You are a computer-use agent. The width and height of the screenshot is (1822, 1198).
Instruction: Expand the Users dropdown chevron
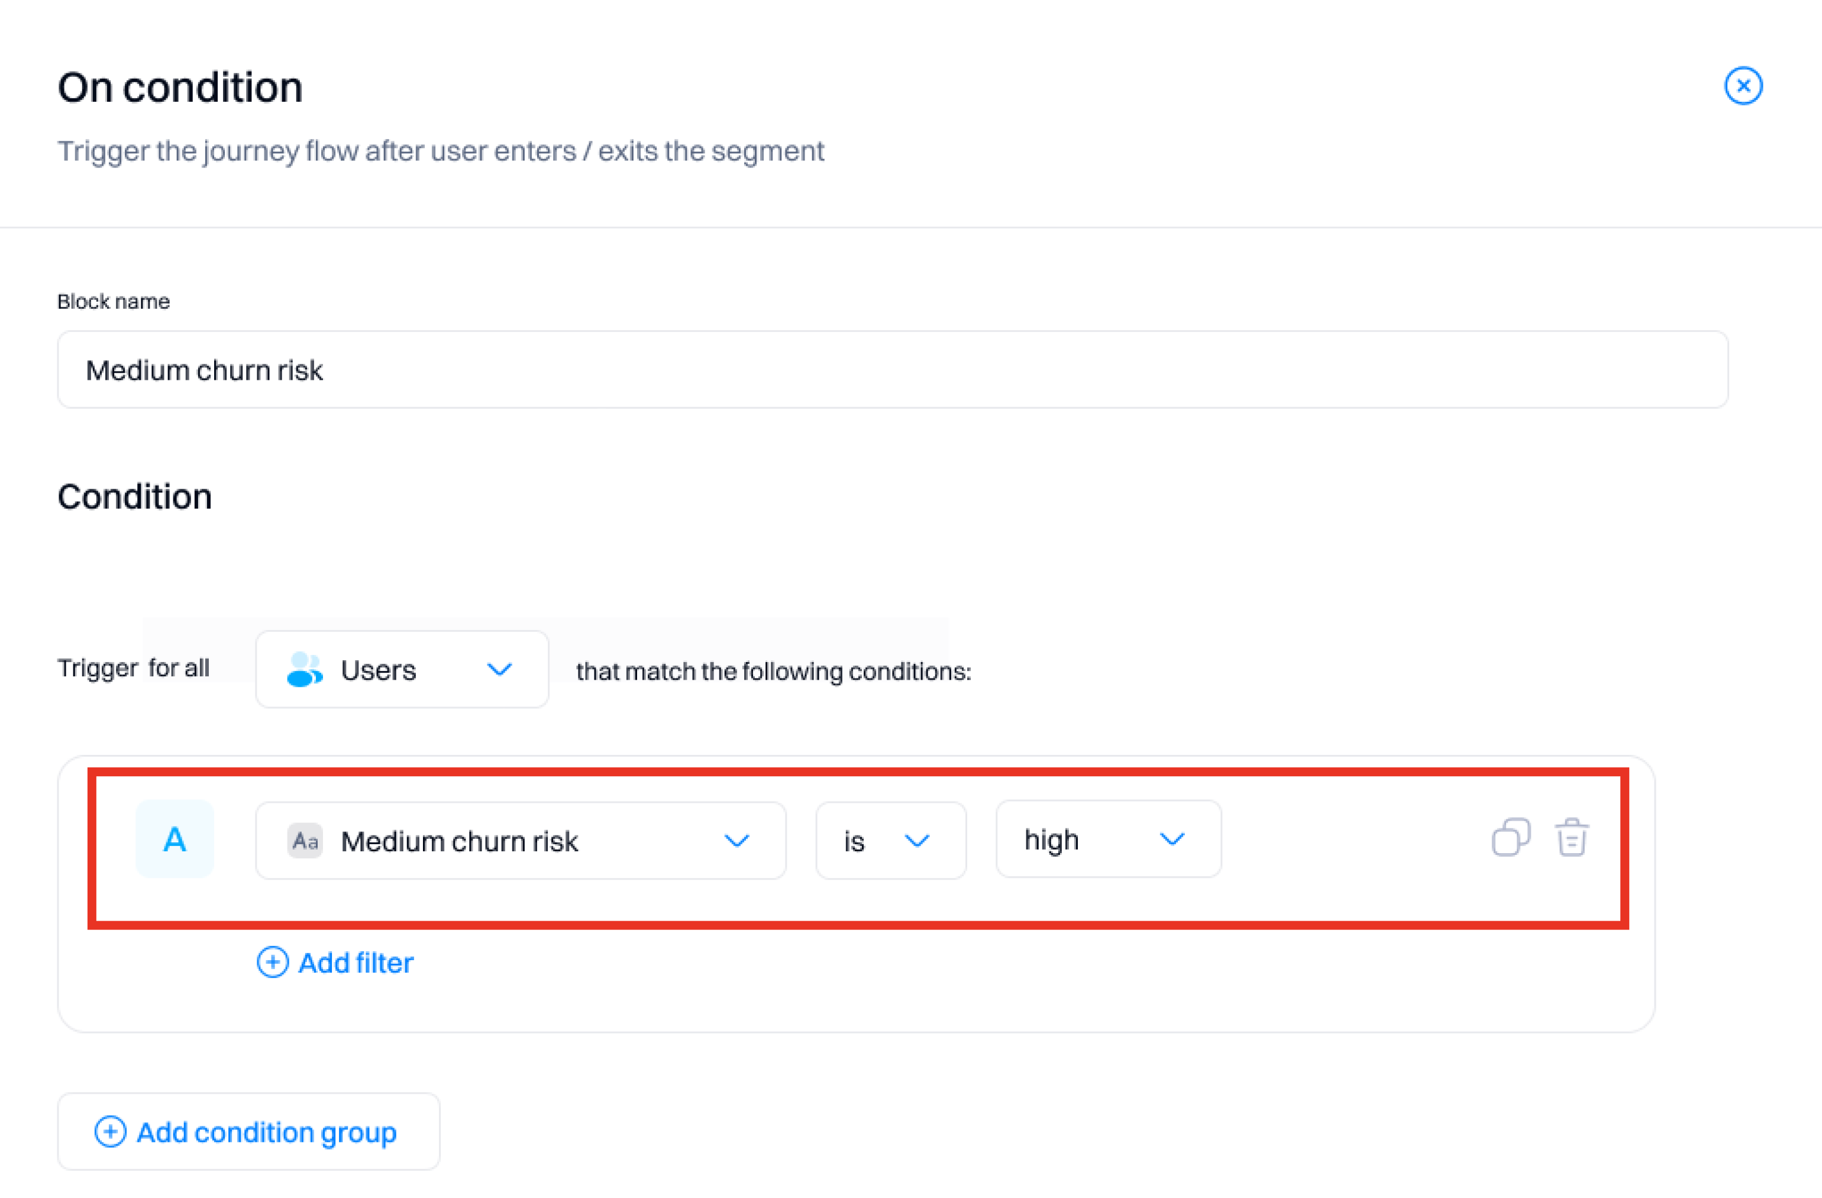click(x=499, y=669)
